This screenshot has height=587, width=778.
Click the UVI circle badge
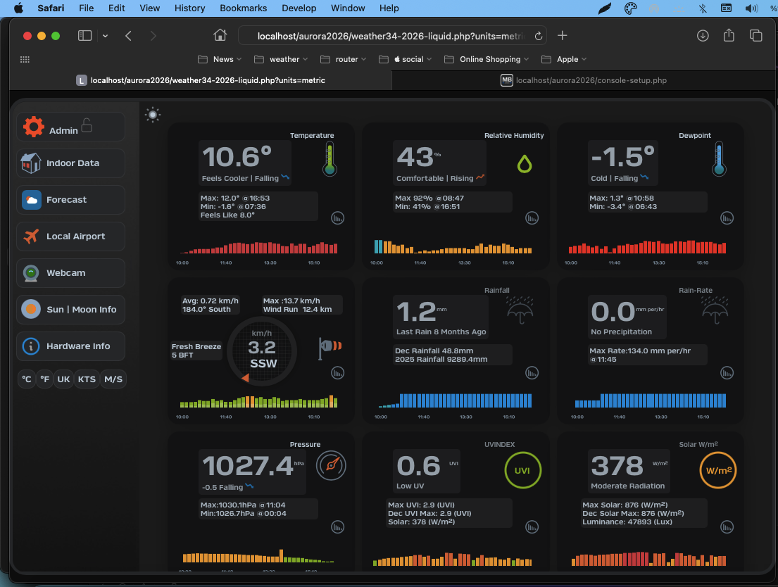pyautogui.click(x=522, y=470)
